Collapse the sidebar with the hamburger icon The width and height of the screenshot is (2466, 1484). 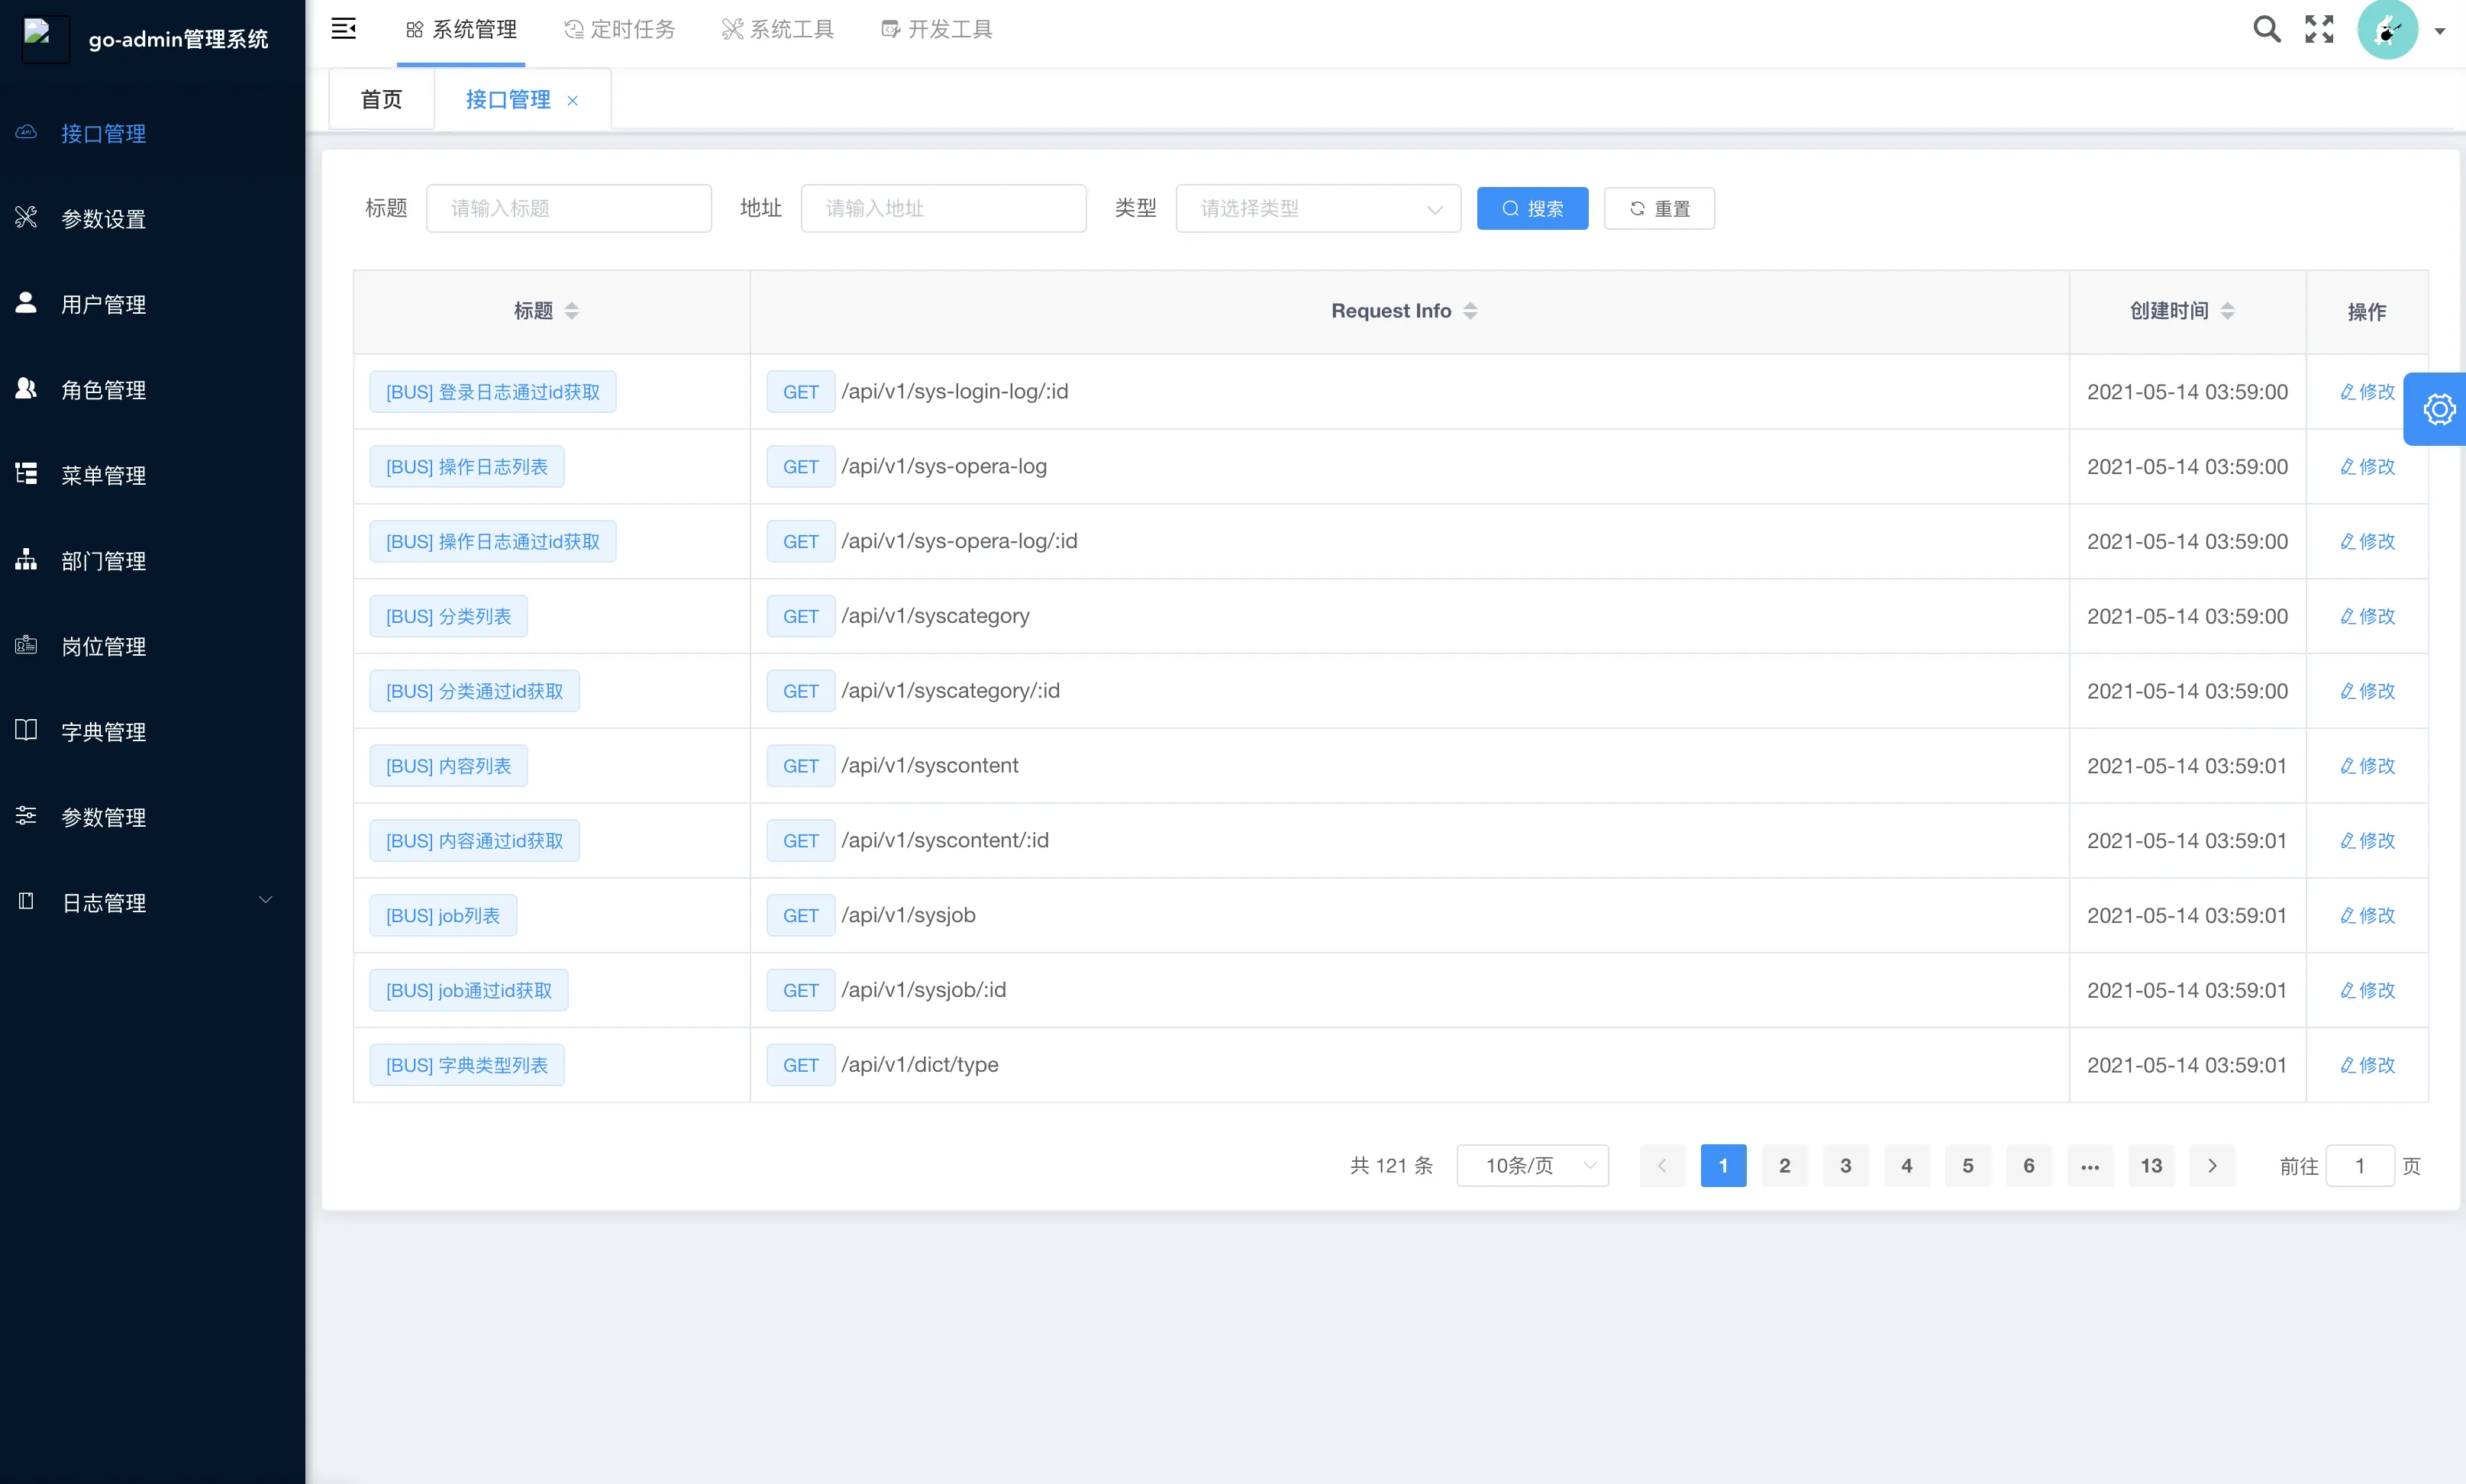343,29
